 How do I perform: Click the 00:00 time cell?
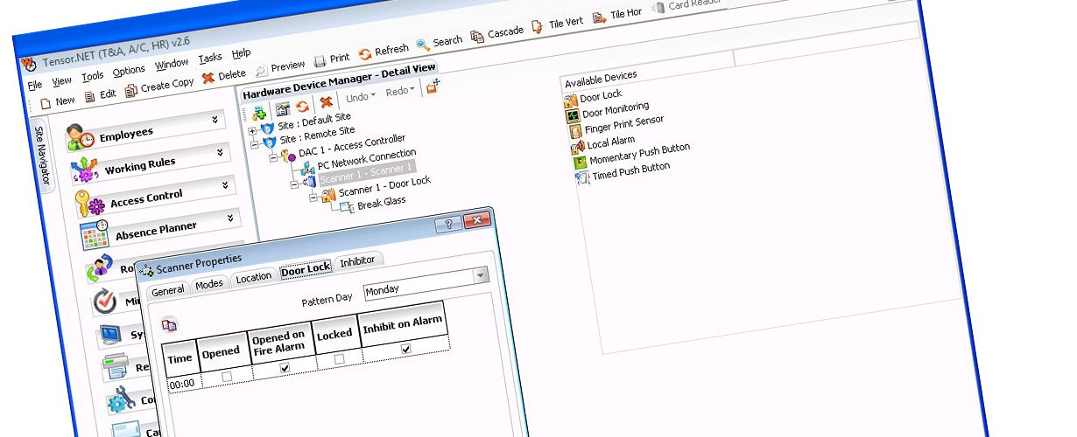pos(180,384)
